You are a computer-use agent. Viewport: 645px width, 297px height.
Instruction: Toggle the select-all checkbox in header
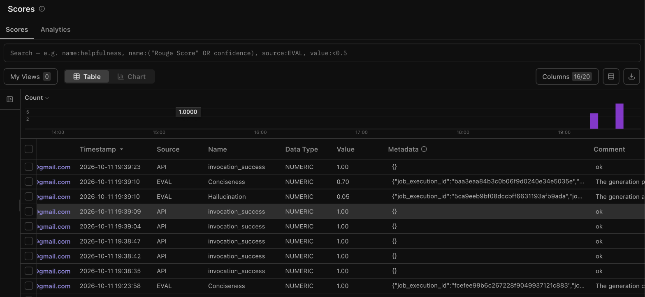(x=29, y=149)
